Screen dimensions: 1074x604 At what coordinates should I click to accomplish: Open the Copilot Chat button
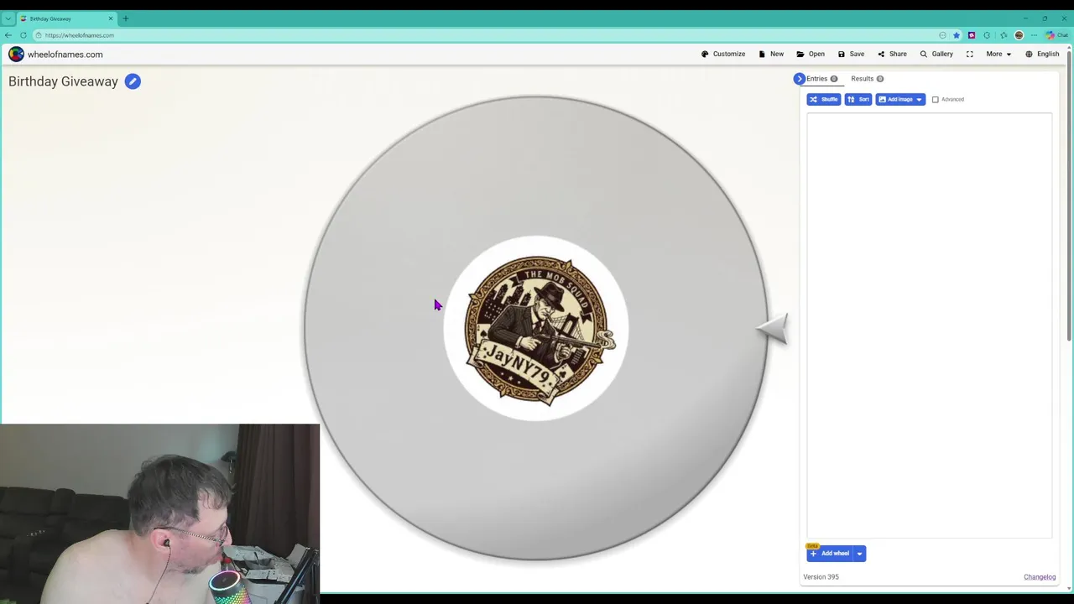(1056, 35)
